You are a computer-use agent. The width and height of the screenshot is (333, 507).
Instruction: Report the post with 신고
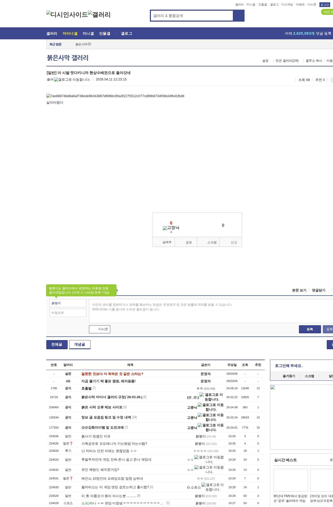[x=231, y=242]
